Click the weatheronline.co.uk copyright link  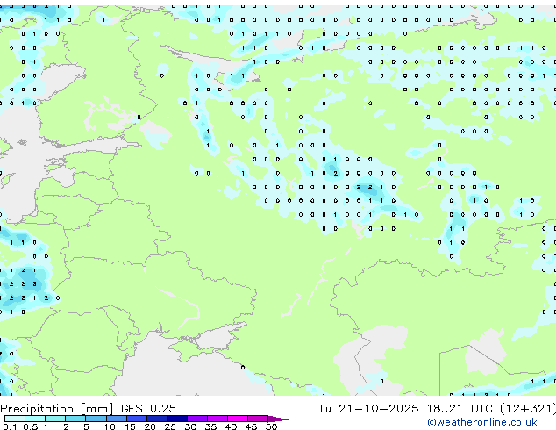point(482,422)
